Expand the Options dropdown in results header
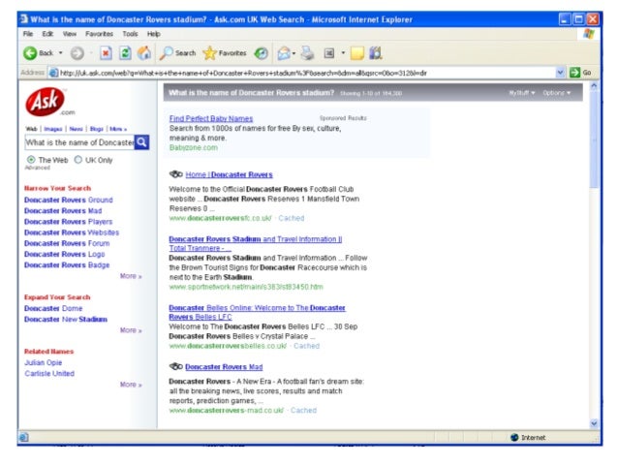 click(556, 93)
